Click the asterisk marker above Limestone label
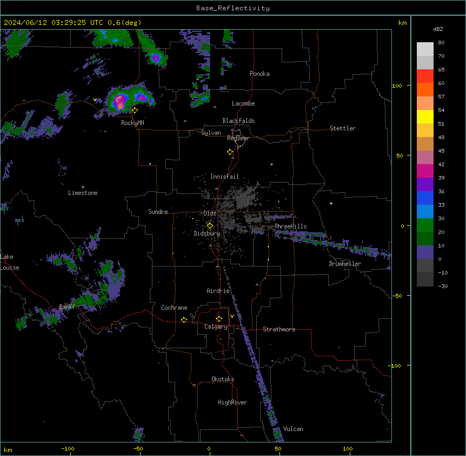466x456 pixels. point(83,187)
